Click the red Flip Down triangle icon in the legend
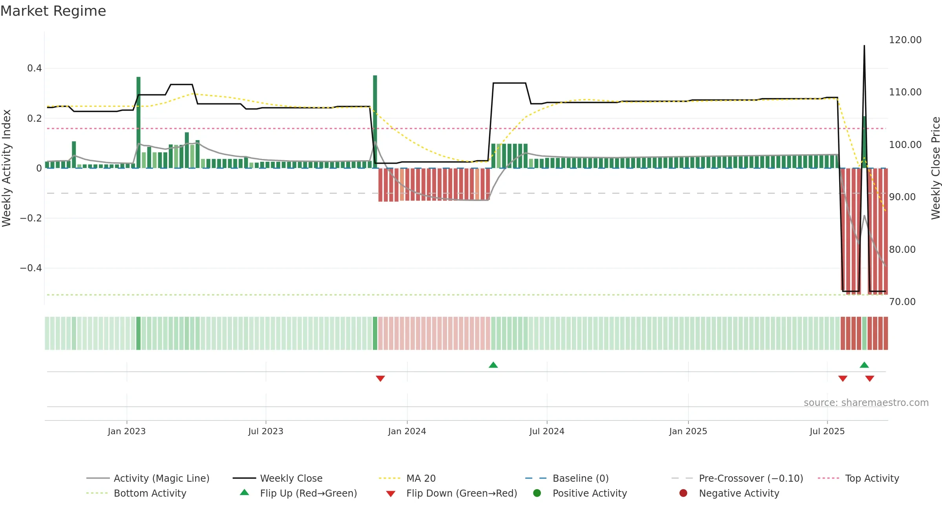 point(391,494)
